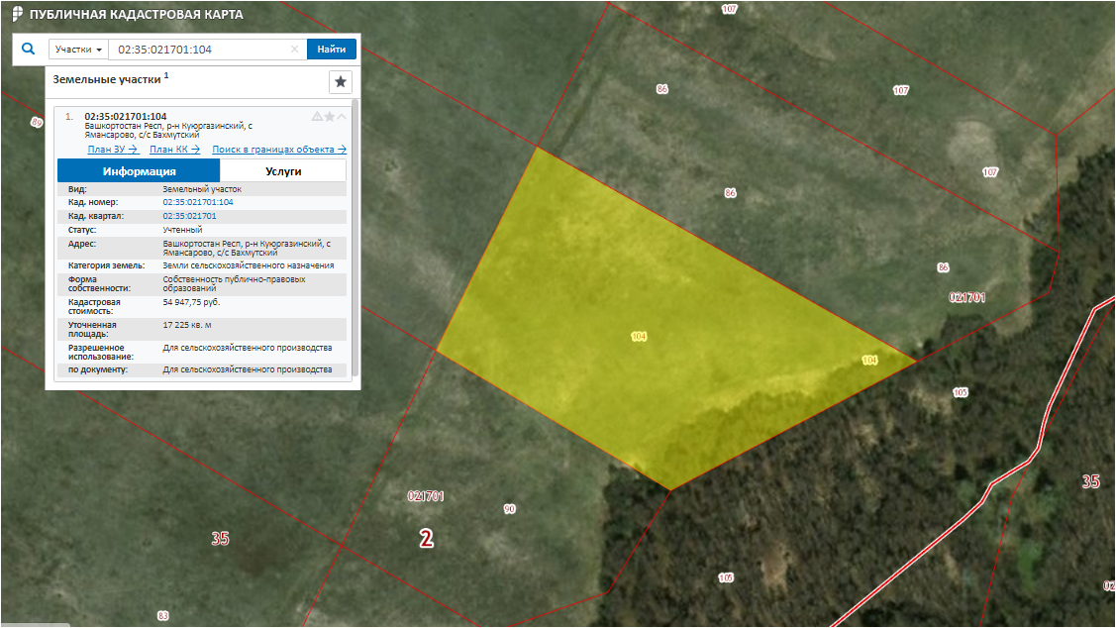The width and height of the screenshot is (1116, 628).
Task: Click the magnifier search icon
Action: pos(29,49)
